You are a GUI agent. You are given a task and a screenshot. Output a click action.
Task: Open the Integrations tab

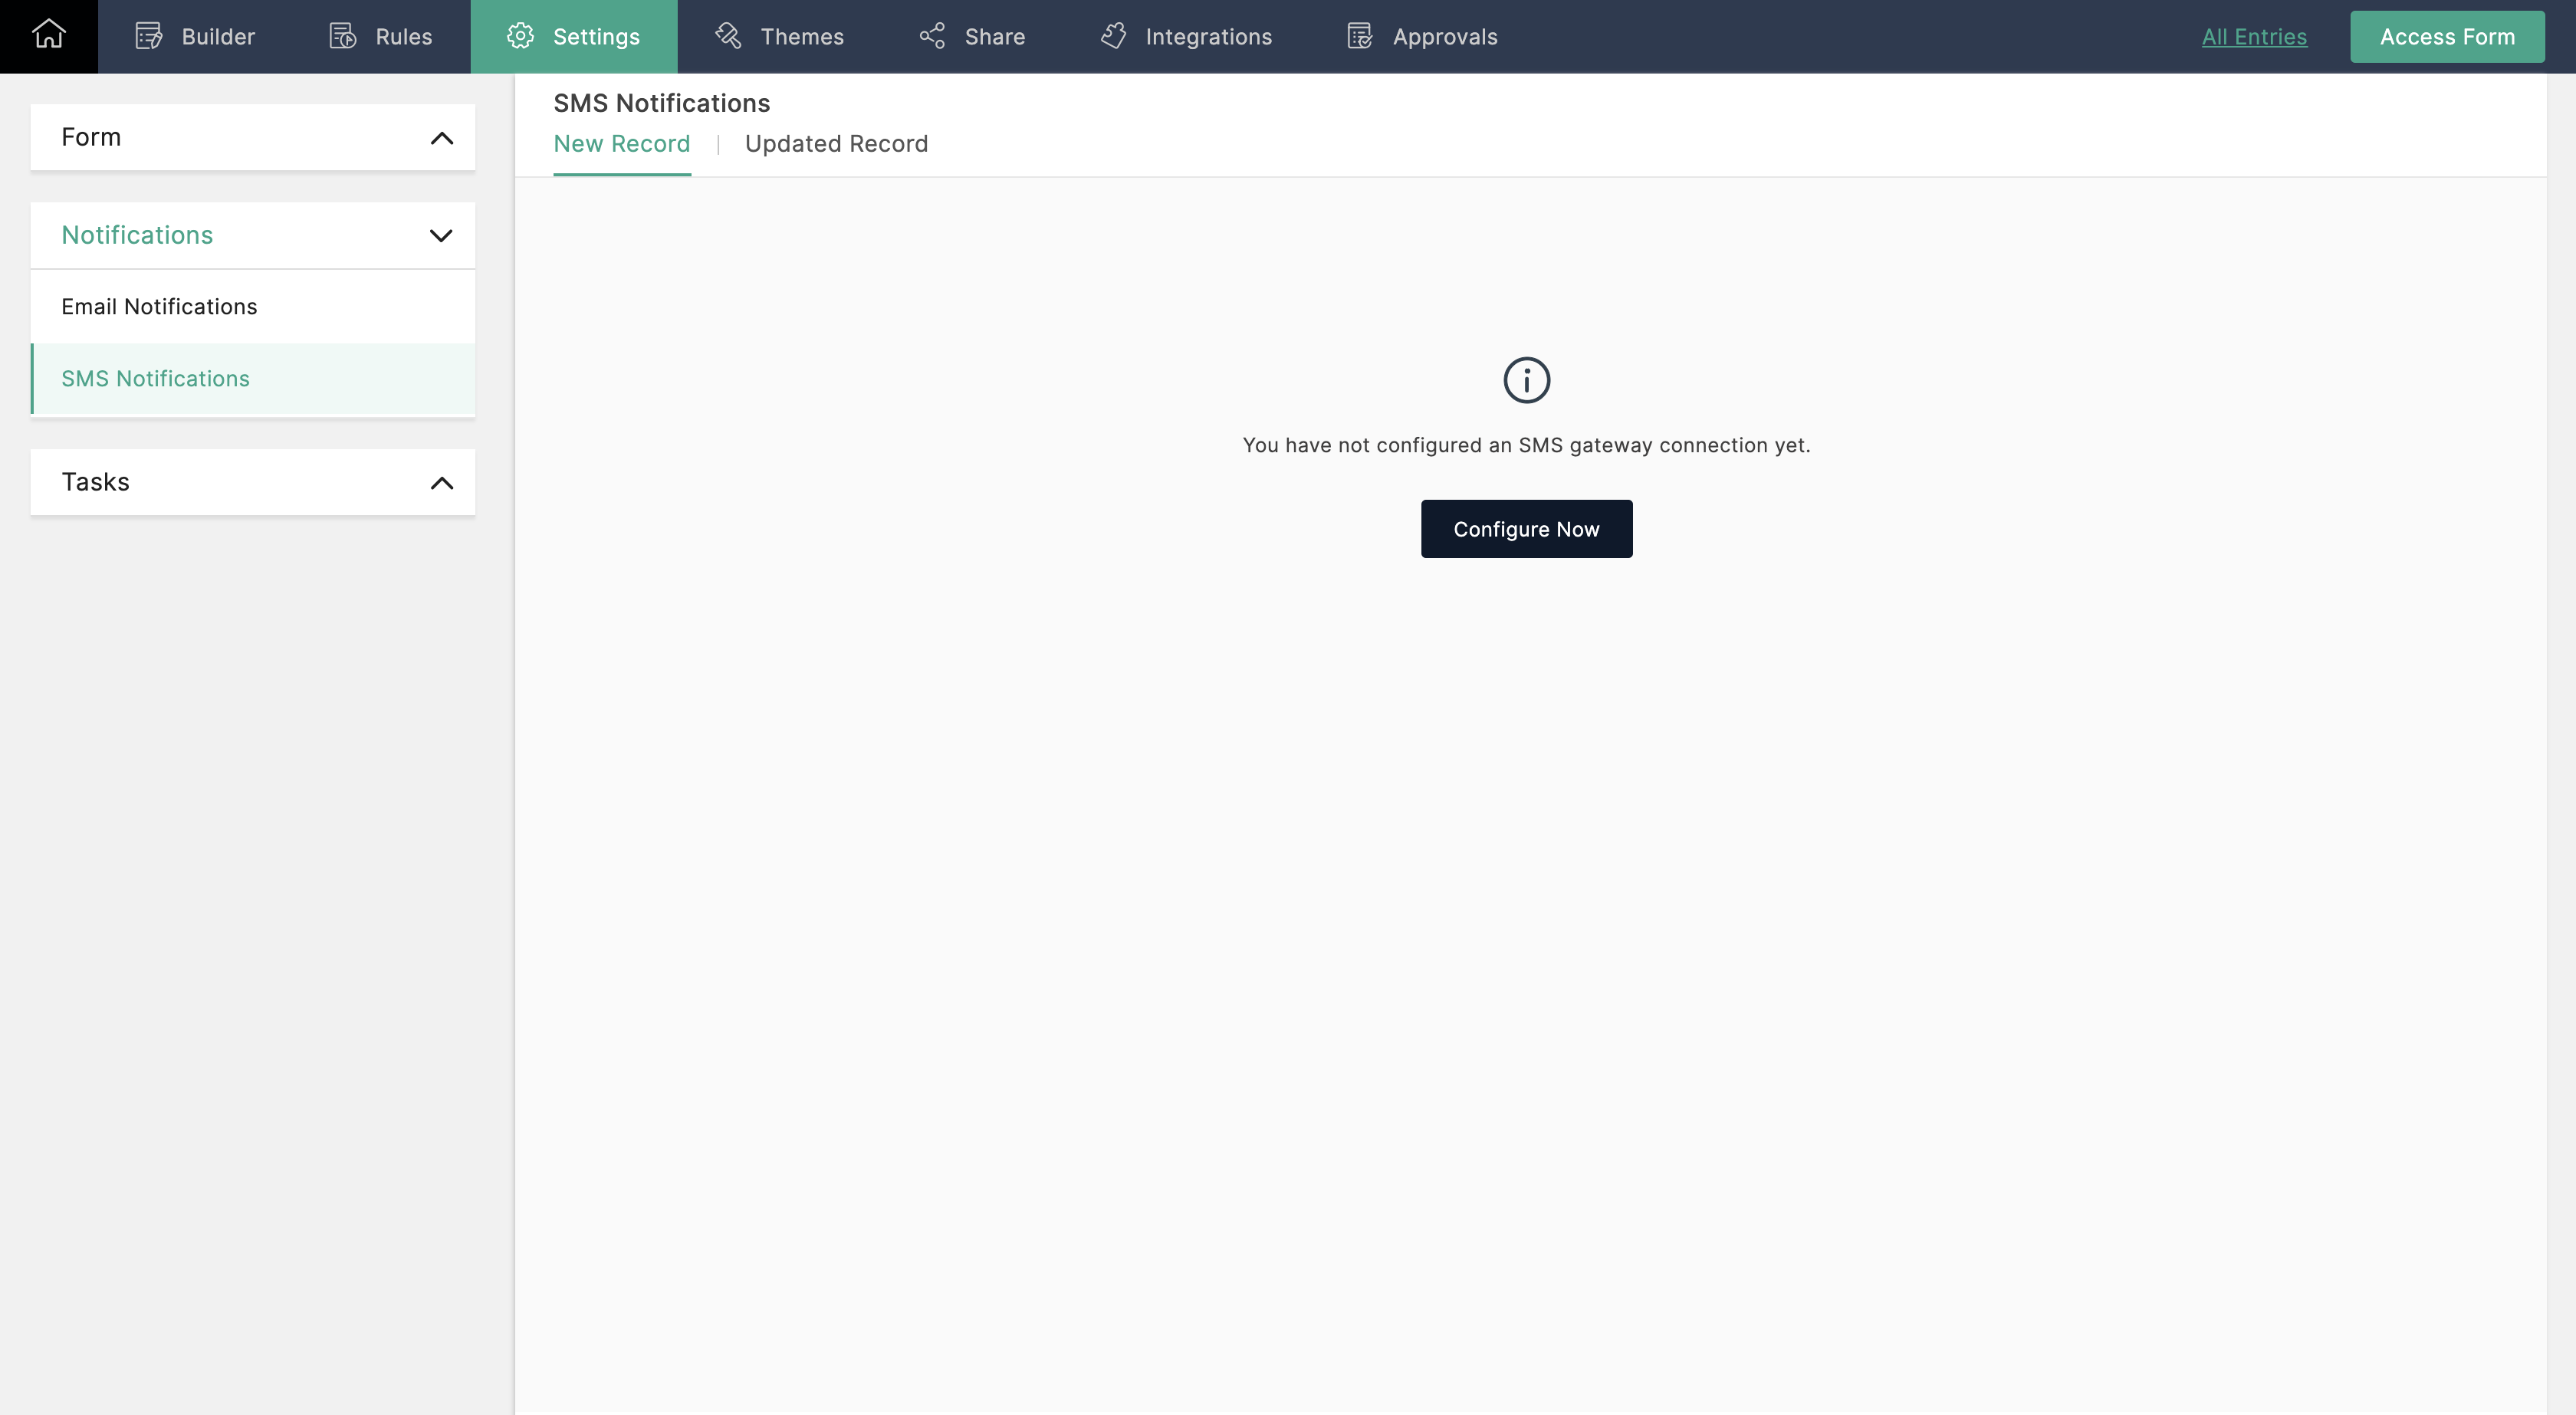click(x=1186, y=36)
